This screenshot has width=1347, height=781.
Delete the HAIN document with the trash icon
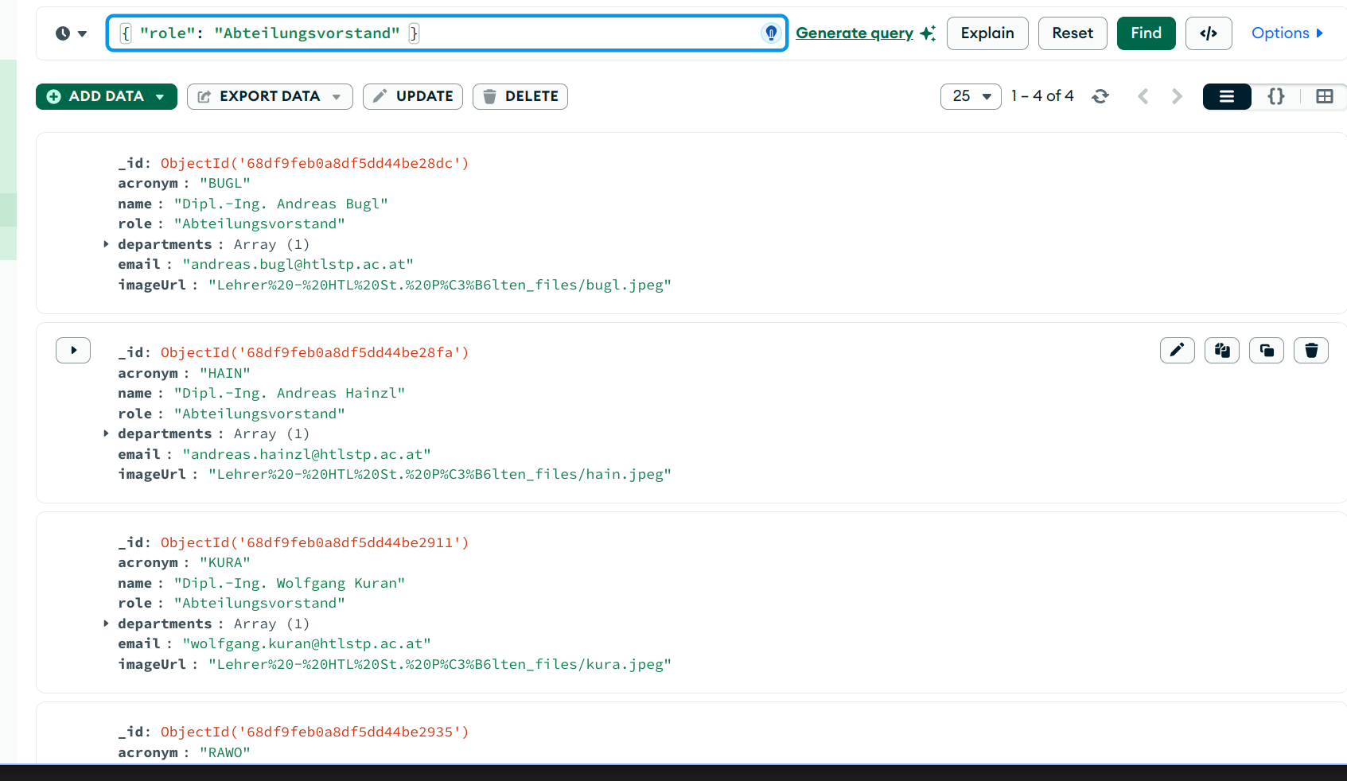[1310, 350]
